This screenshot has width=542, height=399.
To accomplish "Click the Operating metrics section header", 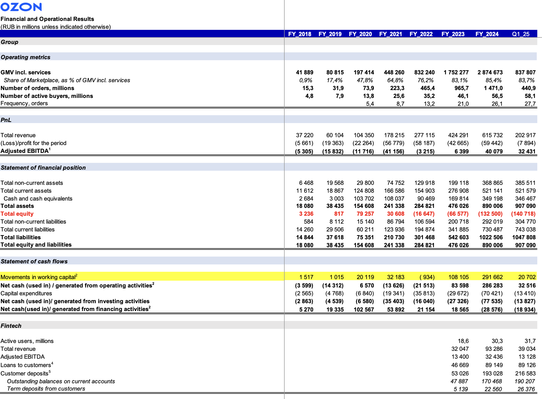I will (25, 57).
